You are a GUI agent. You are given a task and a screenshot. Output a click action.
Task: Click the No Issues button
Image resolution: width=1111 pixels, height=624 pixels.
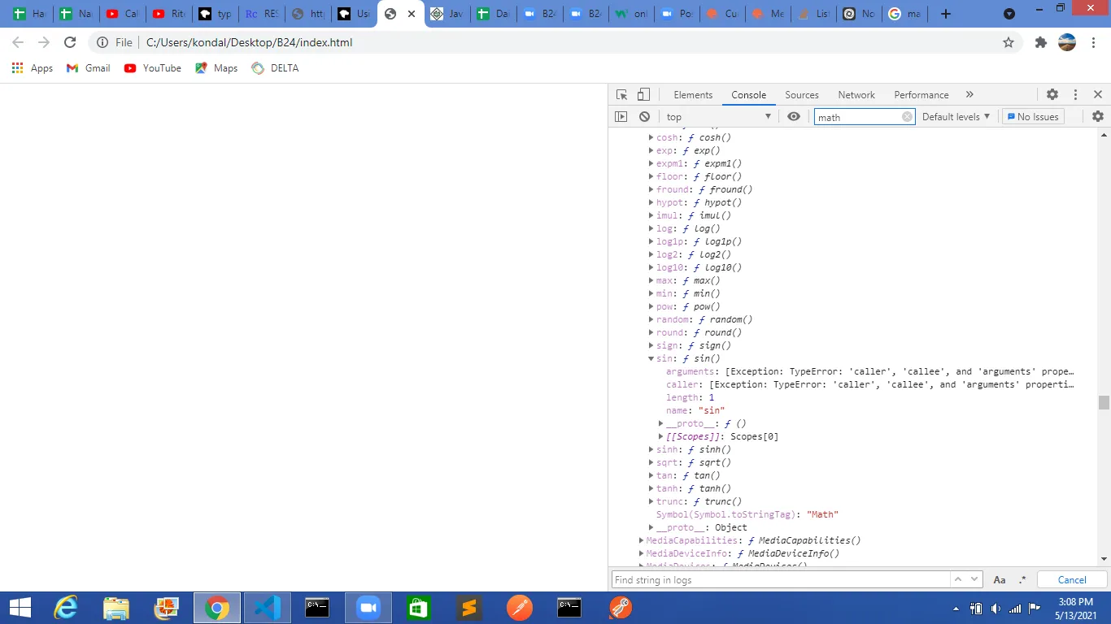pos(1033,117)
